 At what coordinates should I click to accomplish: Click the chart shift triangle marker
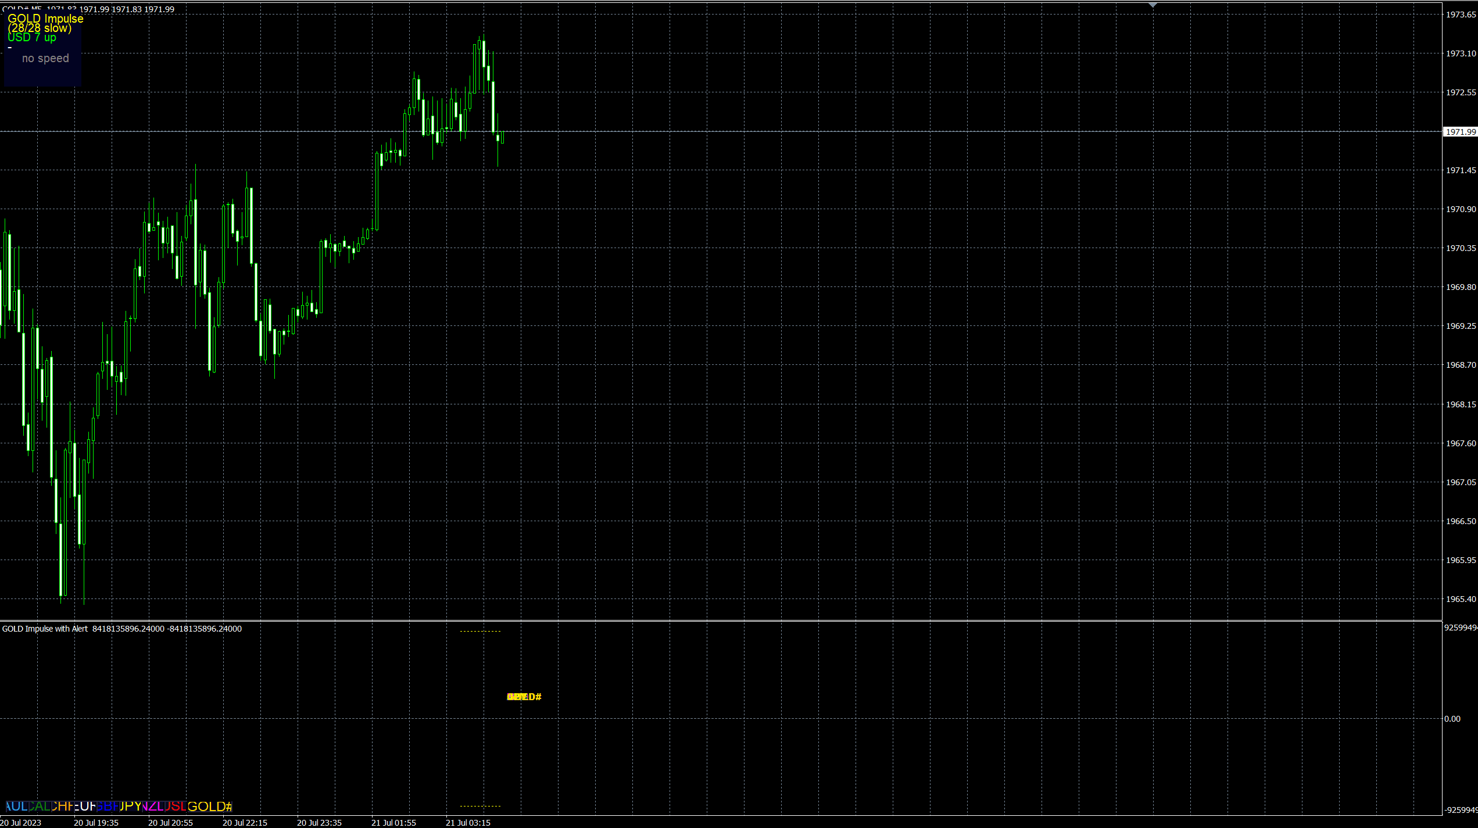pos(1153,5)
